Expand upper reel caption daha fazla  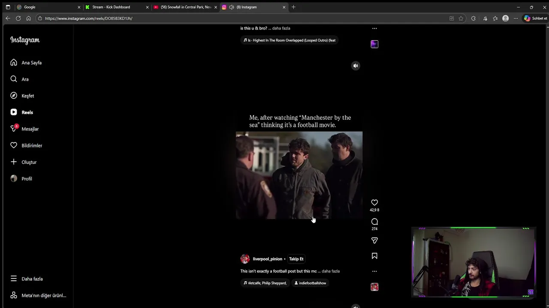point(281,28)
